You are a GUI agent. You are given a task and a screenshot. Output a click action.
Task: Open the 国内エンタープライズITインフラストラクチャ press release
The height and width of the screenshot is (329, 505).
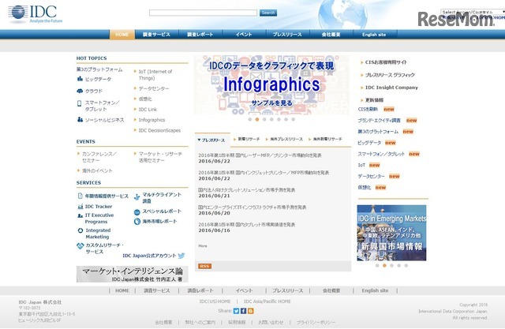pyautogui.click(x=252, y=207)
